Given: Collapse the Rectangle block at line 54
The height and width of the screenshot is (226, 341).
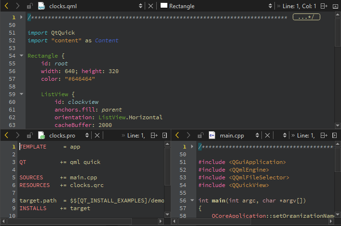Looking at the screenshot, I should (x=21, y=56).
